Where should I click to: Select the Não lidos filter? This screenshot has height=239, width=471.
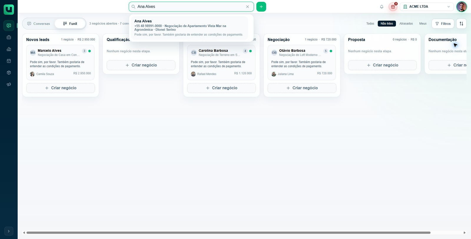coord(387,24)
